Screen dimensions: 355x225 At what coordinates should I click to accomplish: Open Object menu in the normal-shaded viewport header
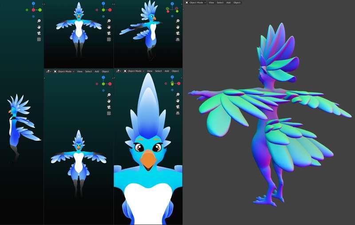pos(237,3)
